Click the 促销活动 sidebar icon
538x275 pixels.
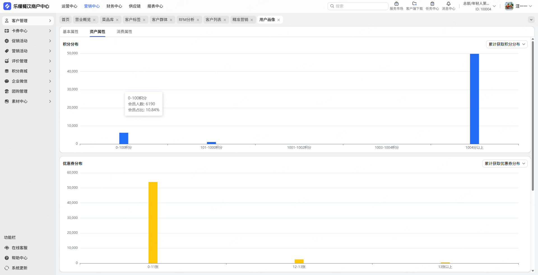7,41
